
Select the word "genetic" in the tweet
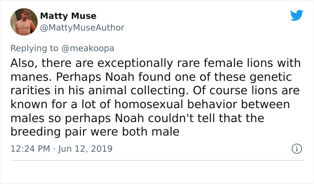(x=274, y=77)
